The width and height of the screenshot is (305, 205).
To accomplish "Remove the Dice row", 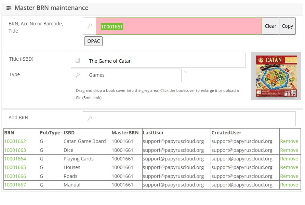I will (289, 150).
